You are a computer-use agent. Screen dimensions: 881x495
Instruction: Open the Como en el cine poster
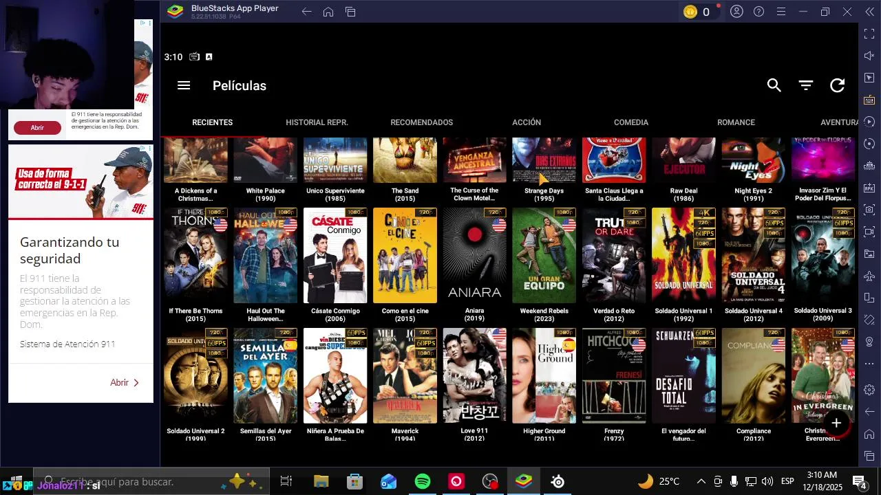[405, 256]
